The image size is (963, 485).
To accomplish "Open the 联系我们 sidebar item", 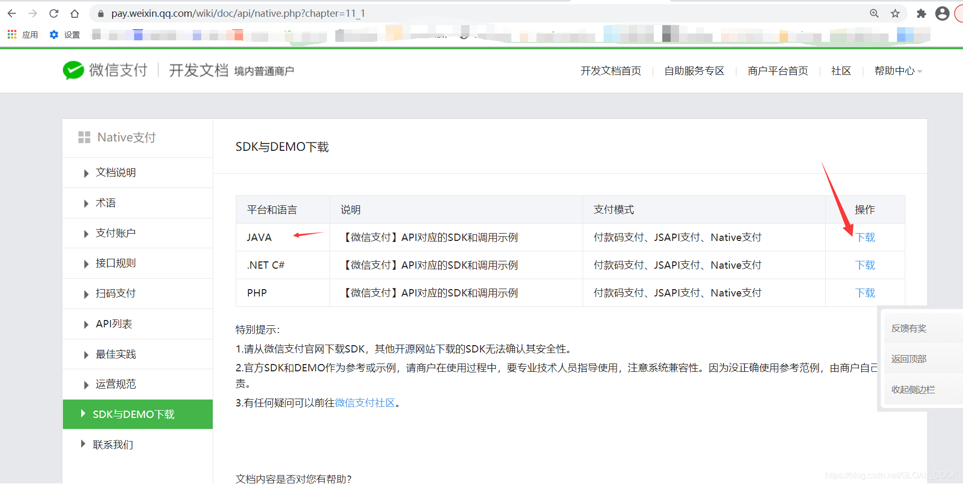I will (x=138, y=445).
